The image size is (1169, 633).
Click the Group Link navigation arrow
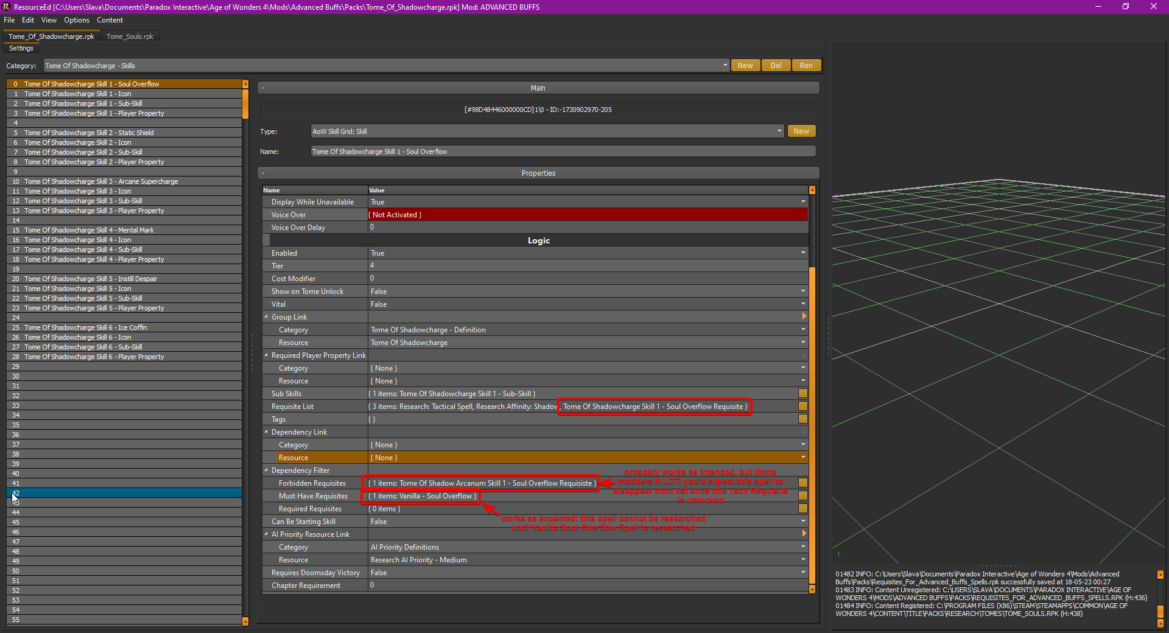click(x=804, y=316)
